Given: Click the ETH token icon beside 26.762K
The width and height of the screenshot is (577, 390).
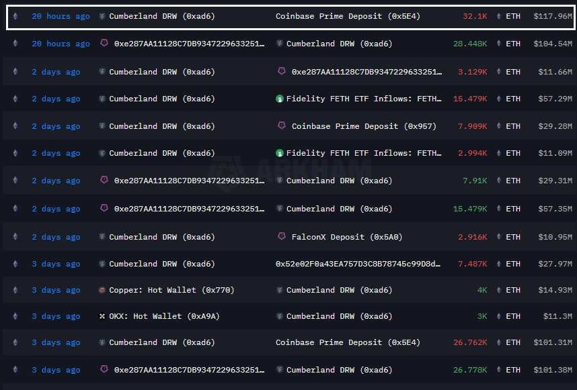Looking at the screenshot, I should [x=498, y=342].
